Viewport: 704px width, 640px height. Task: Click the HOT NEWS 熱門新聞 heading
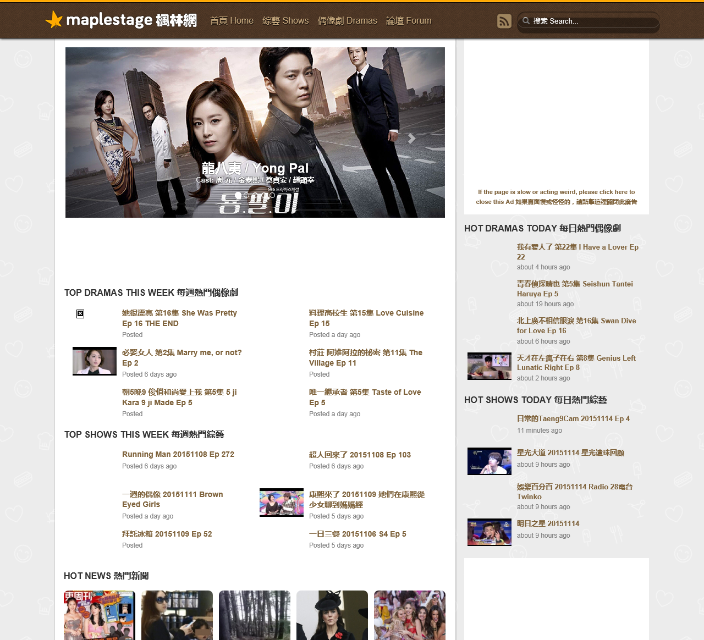[x=106, y=576]
